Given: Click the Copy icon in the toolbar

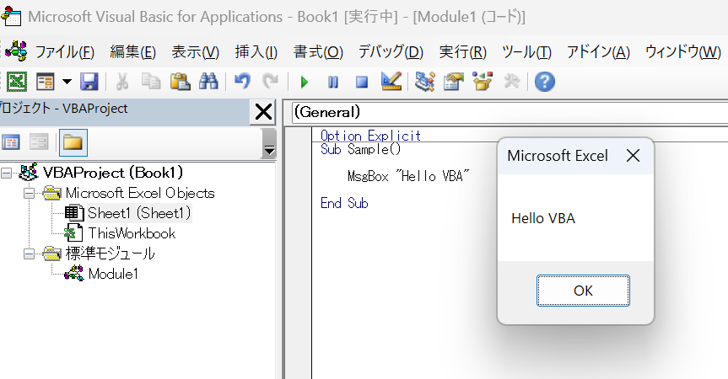Looking at the screenshot, I should click(151, 82).
